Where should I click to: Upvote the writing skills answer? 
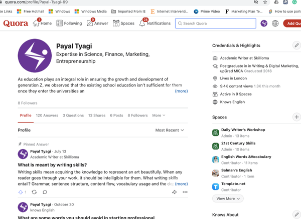pyautogui.click(x=21, y=192)
